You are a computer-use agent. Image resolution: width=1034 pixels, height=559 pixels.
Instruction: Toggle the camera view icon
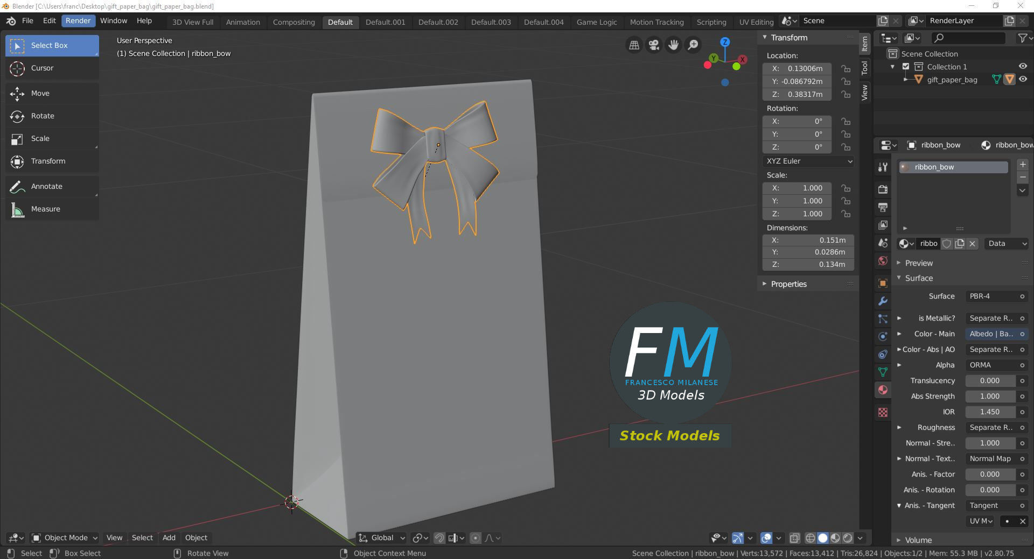pyautogui.click(x=654, y=45)
